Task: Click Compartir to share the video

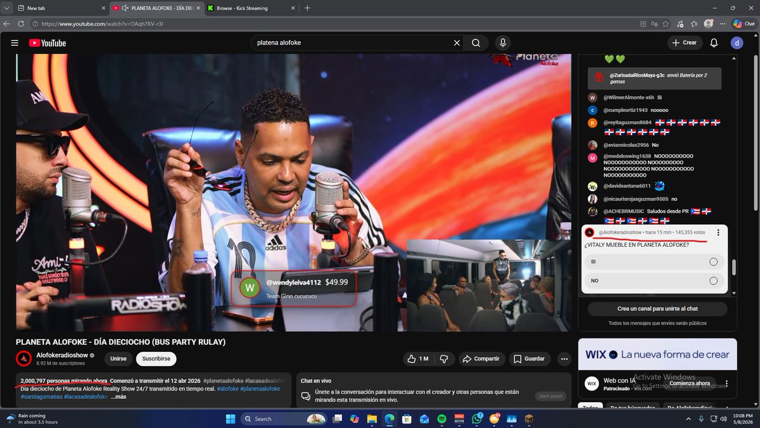Action: (x=481, y=359)
